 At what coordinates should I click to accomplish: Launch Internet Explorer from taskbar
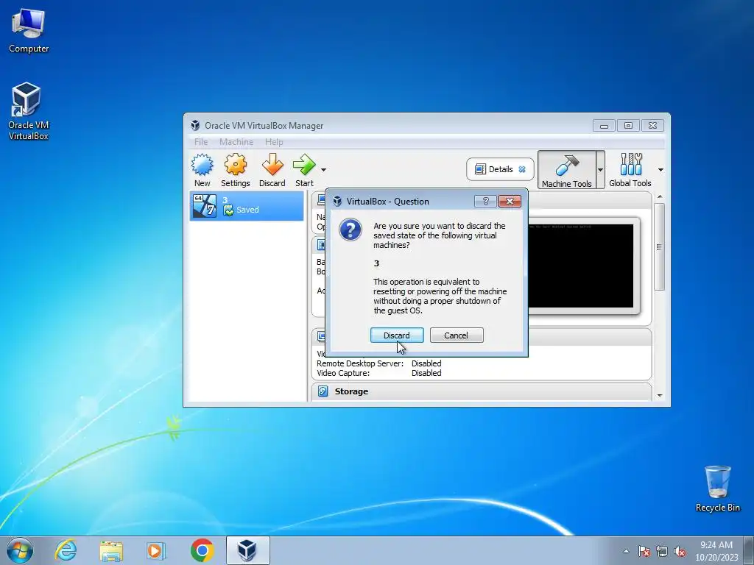tap(66, 550)
